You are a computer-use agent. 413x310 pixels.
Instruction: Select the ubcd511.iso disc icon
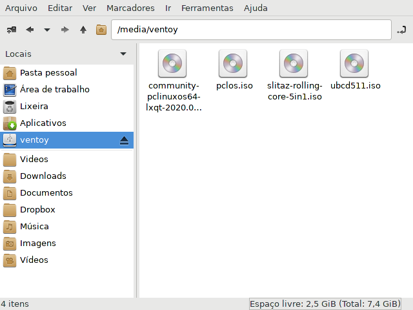(x=354, y=63)
